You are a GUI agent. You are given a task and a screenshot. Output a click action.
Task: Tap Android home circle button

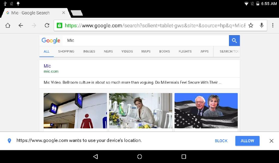click(x=140, y=156)
